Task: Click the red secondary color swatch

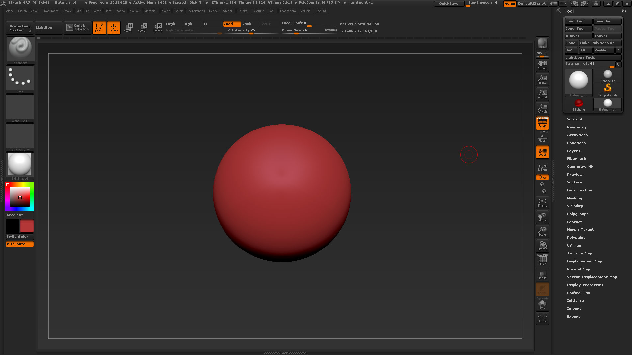Action: tap(27, 226)
